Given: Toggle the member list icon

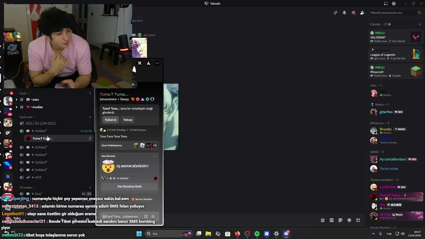Looking at the screenshot, I should click(x=362, y=13).
